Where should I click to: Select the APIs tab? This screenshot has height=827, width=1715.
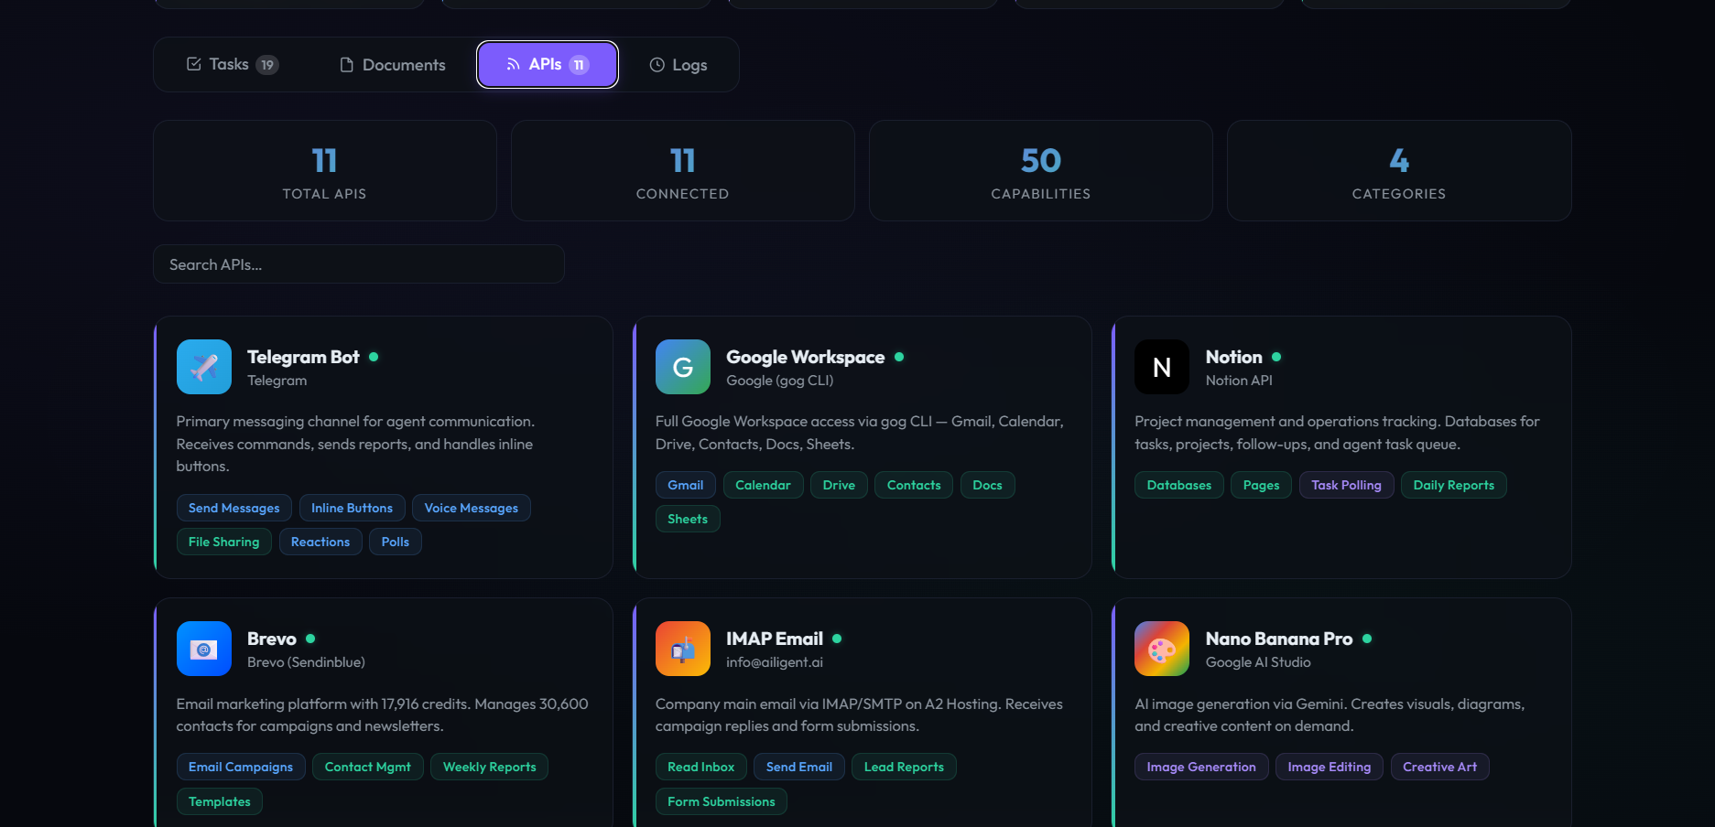(548, 65)
